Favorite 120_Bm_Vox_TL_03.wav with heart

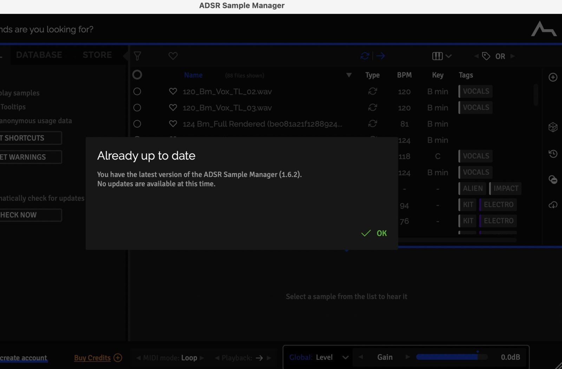click(173, 108)
